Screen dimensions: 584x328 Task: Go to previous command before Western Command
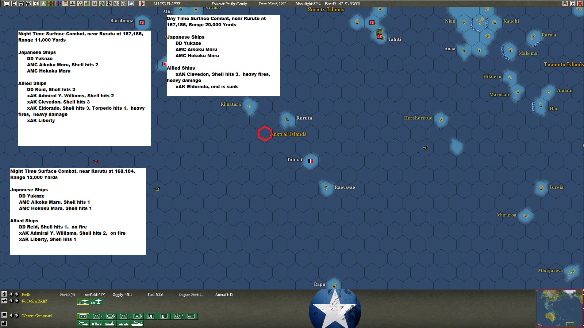coord(11,315)
